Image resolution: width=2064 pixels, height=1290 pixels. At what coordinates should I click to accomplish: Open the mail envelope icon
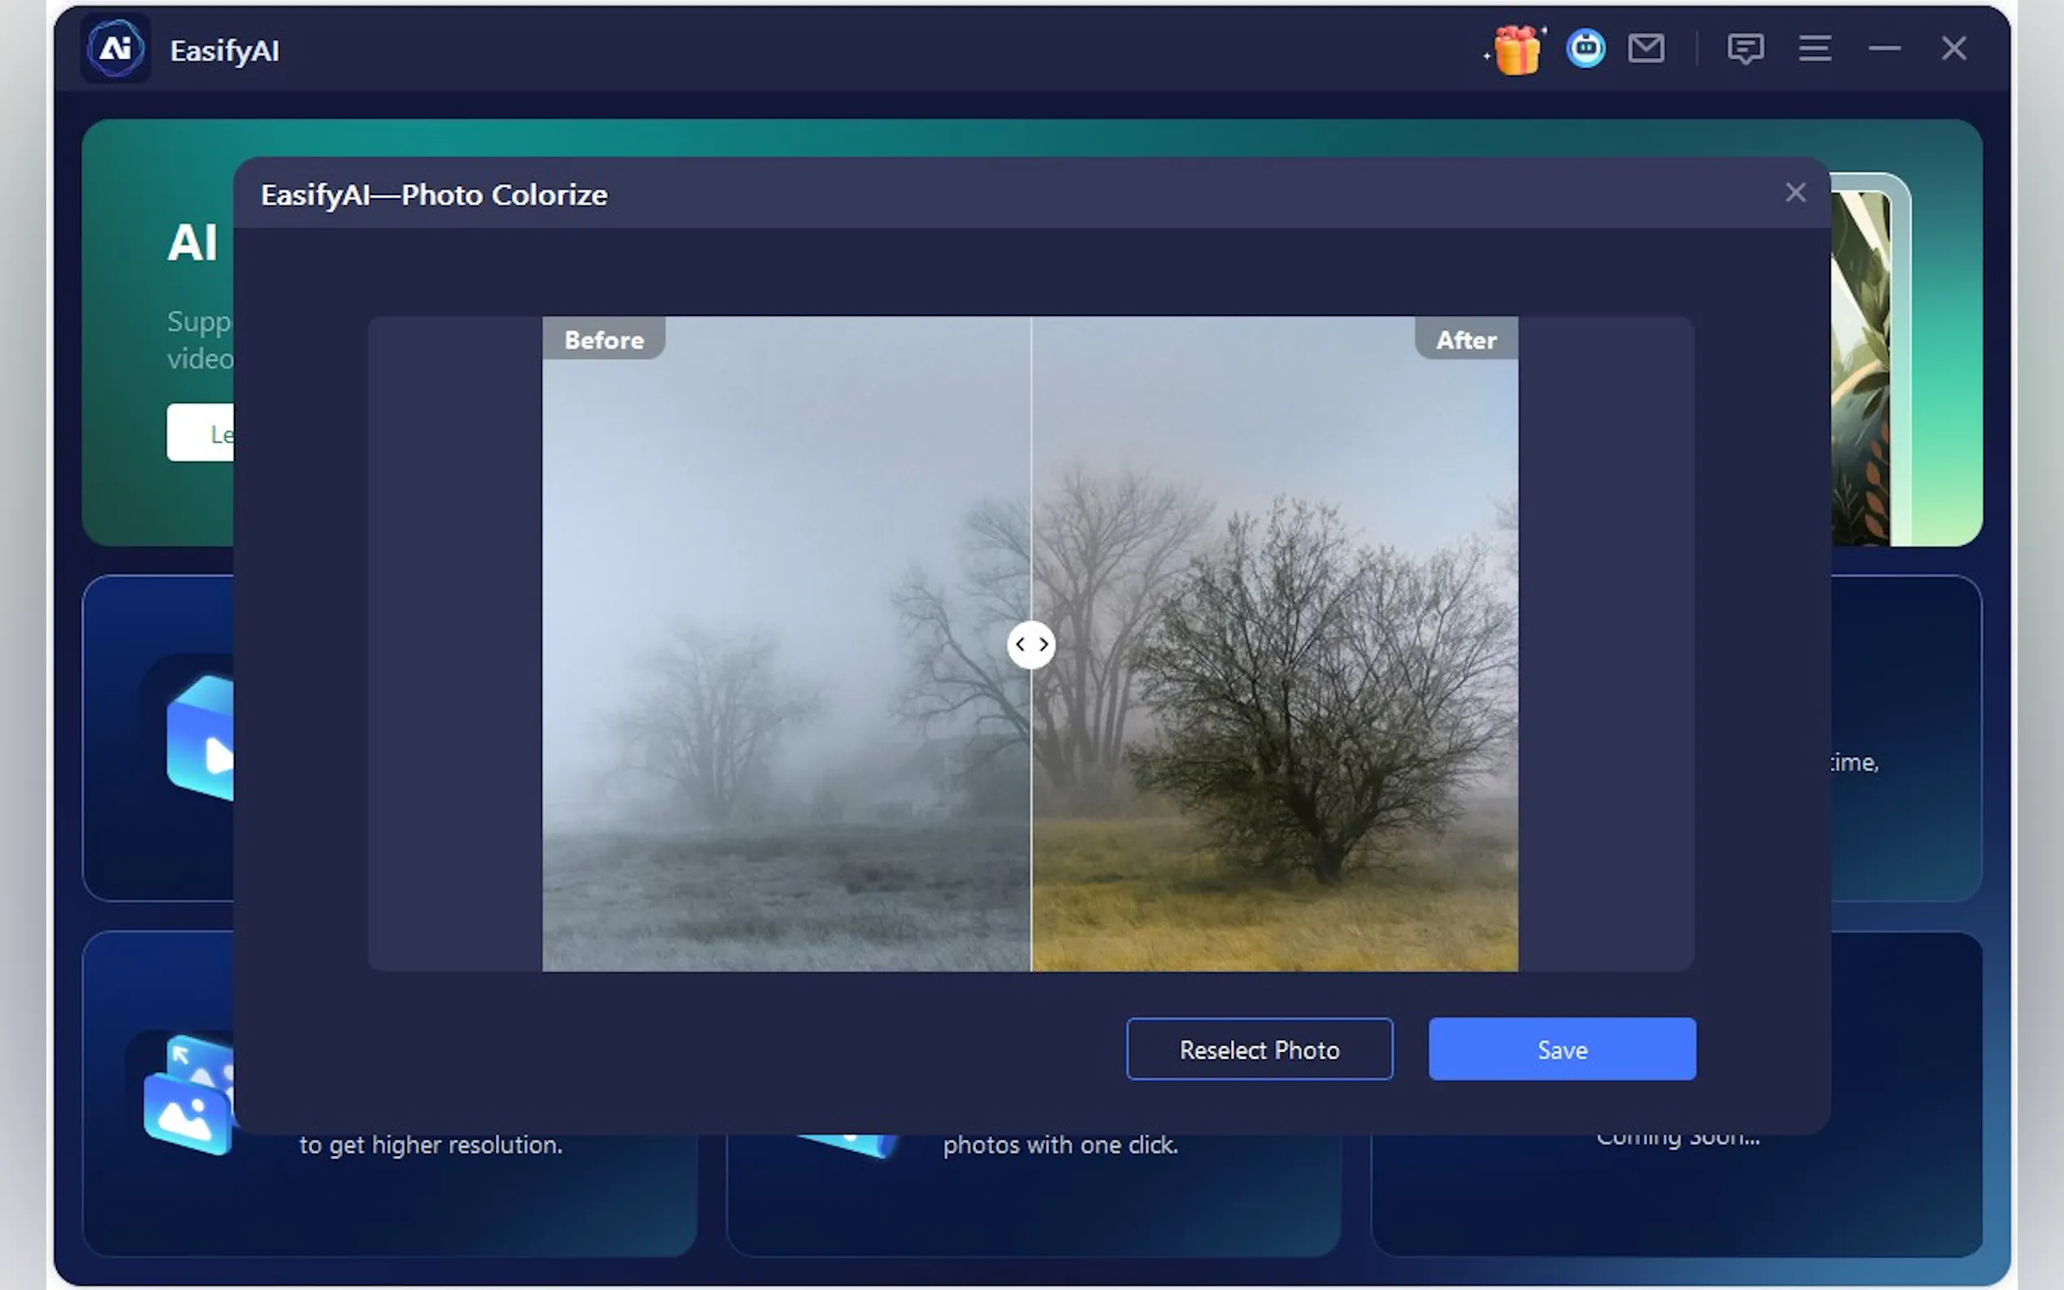click(1645, 49)
